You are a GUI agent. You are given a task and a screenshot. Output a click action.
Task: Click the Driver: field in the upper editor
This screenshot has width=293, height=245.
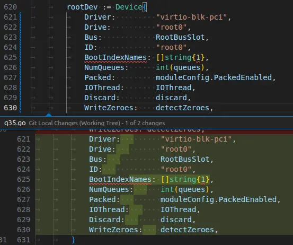coord(100,17)
